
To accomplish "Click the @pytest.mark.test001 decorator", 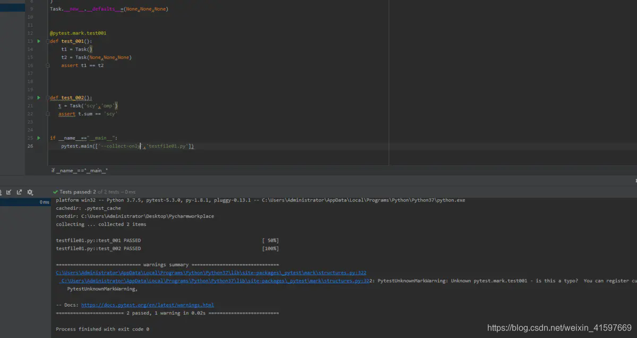I will point(78,33).
